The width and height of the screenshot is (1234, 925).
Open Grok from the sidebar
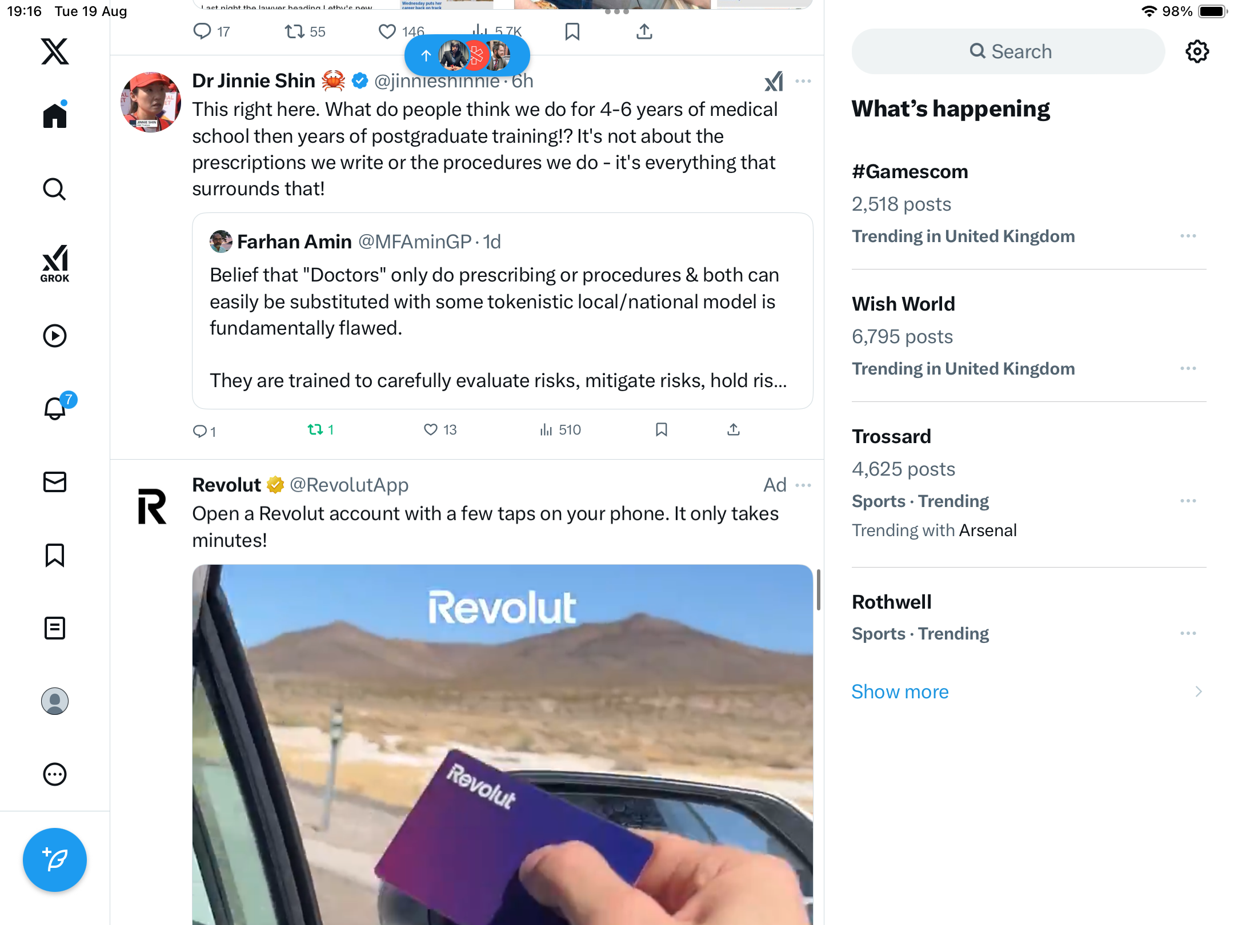pyautogui.click(x=55, y=263)
